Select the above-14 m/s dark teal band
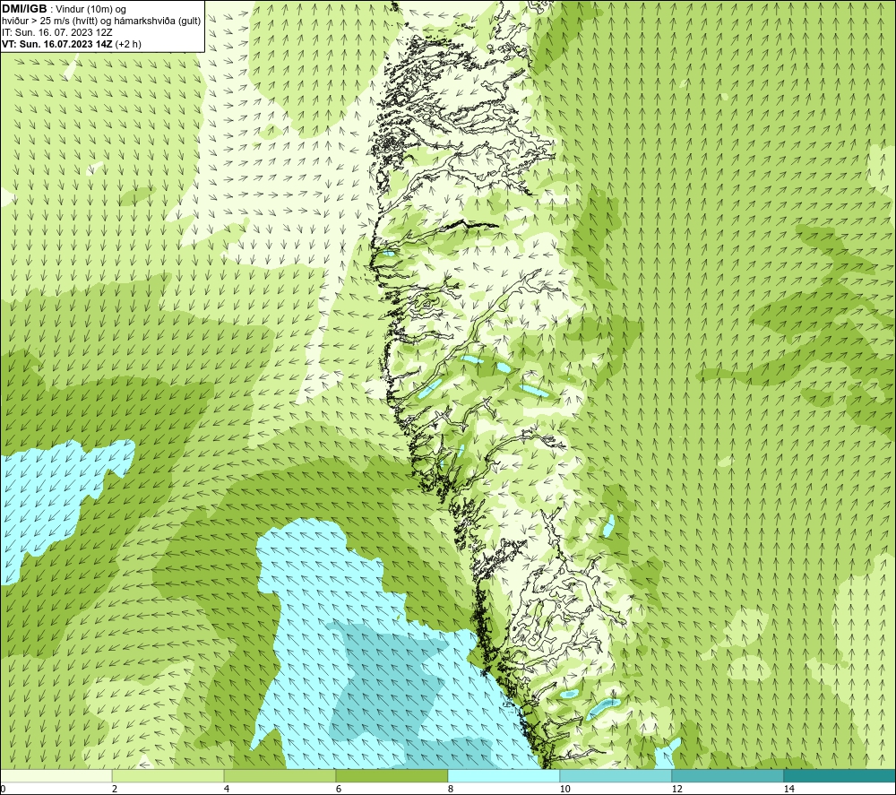The image size is (896, 795). coord(840,775)
